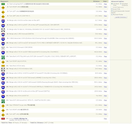Click the turn left sign at step 4
Screen dimensions: 132x124
tap(3, 17)
